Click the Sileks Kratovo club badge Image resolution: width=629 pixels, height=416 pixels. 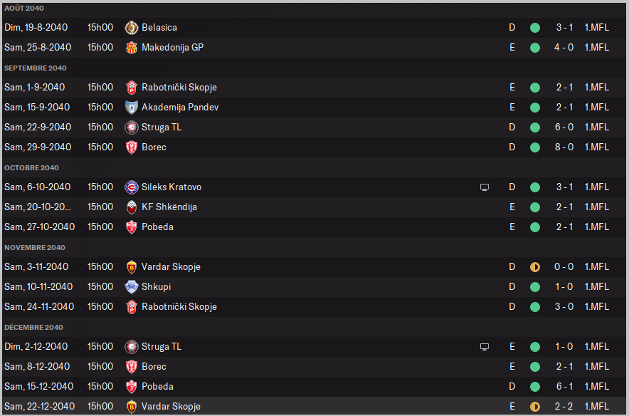tap(131, 187)
